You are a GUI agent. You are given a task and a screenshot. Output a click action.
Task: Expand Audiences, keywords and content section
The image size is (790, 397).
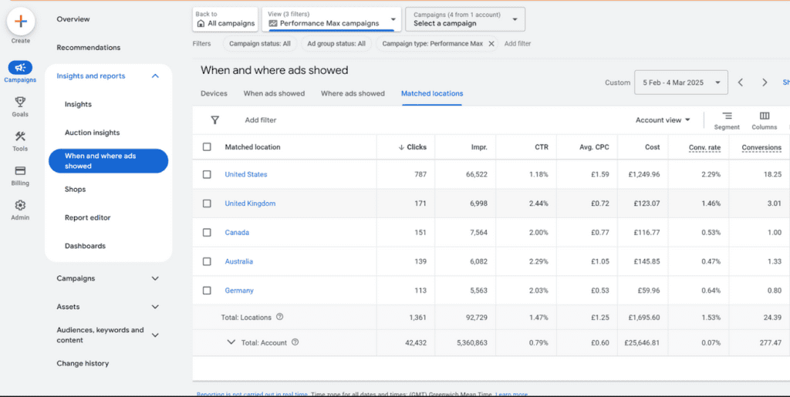coord(155,335)
